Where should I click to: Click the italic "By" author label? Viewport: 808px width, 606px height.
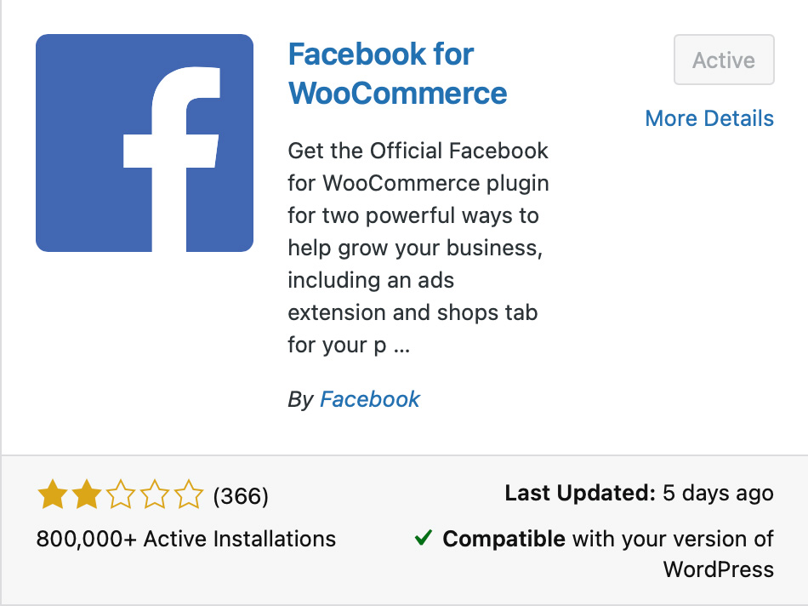300,399
